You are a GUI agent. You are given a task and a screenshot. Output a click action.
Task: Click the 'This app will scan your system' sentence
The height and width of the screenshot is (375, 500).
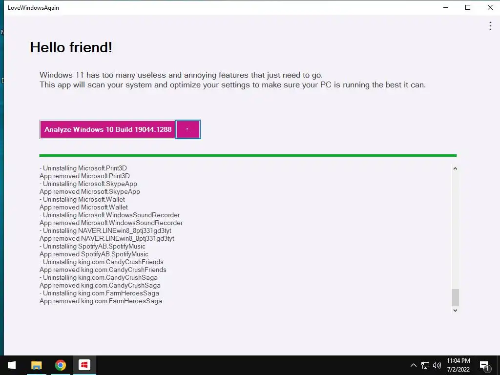click(232, 85)
